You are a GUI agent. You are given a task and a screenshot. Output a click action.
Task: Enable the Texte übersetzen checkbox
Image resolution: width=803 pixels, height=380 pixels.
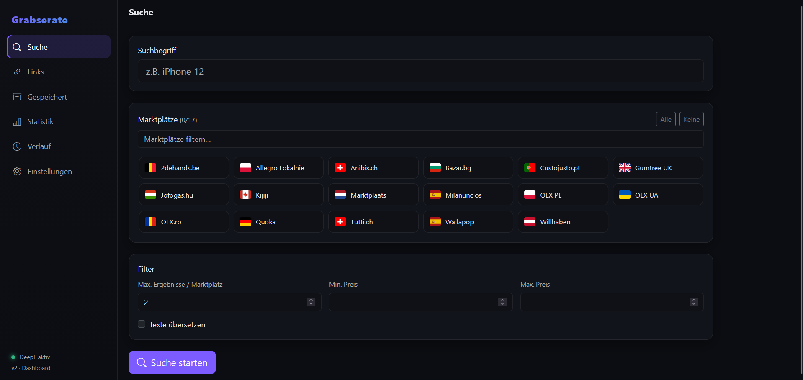142,324
